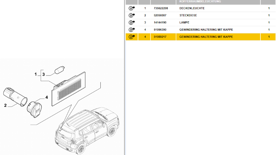Select the cylindrical socket drawing in diagram
Image resolution: width=276 pixels, height=155 pixels.
pos(15,95)
